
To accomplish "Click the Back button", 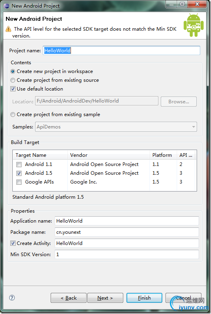I will 69,298.
